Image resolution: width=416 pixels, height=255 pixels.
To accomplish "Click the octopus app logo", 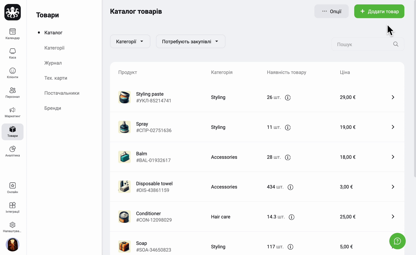I will 13,12.
